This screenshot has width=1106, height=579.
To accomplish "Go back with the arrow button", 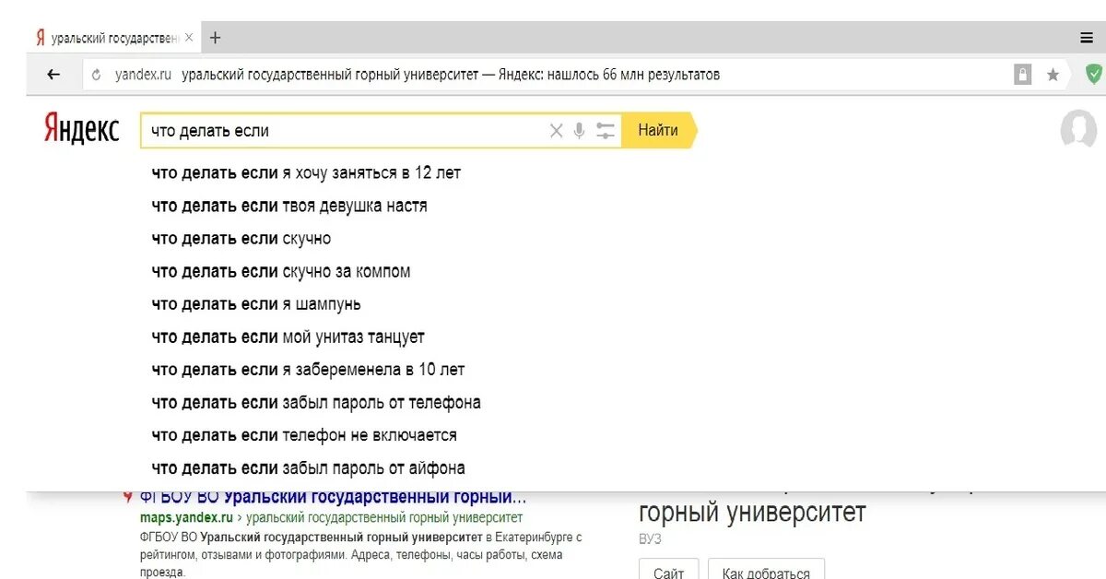I will (x=53, y=75).
